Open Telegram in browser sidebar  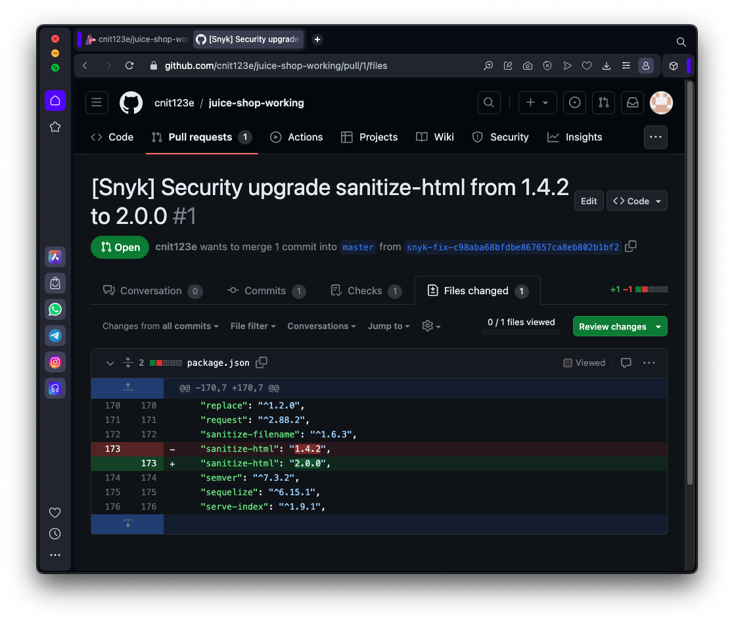(x=55, y=336)
